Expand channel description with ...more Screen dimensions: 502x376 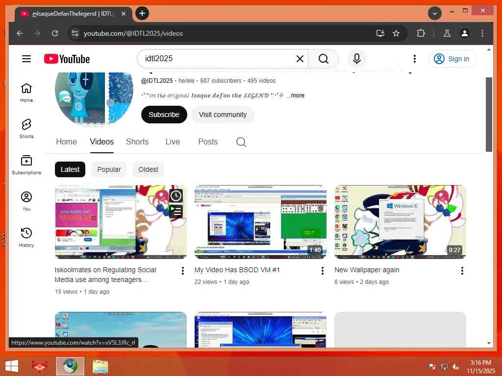click(295, 95)
